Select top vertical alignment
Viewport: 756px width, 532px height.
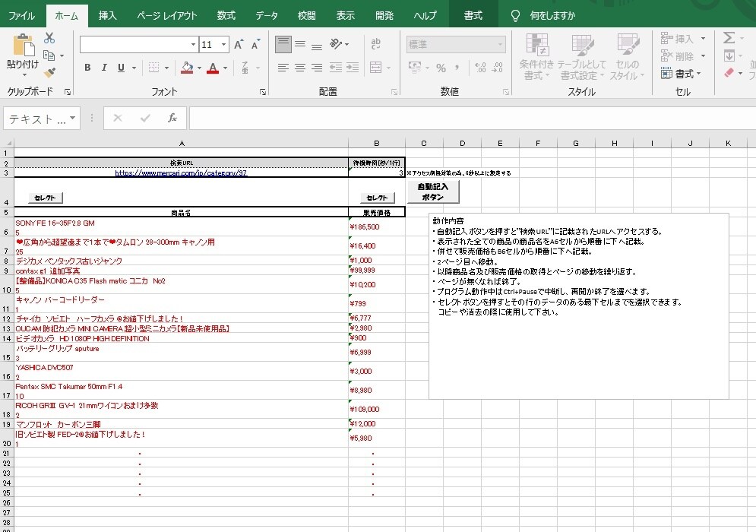(283, 44)
